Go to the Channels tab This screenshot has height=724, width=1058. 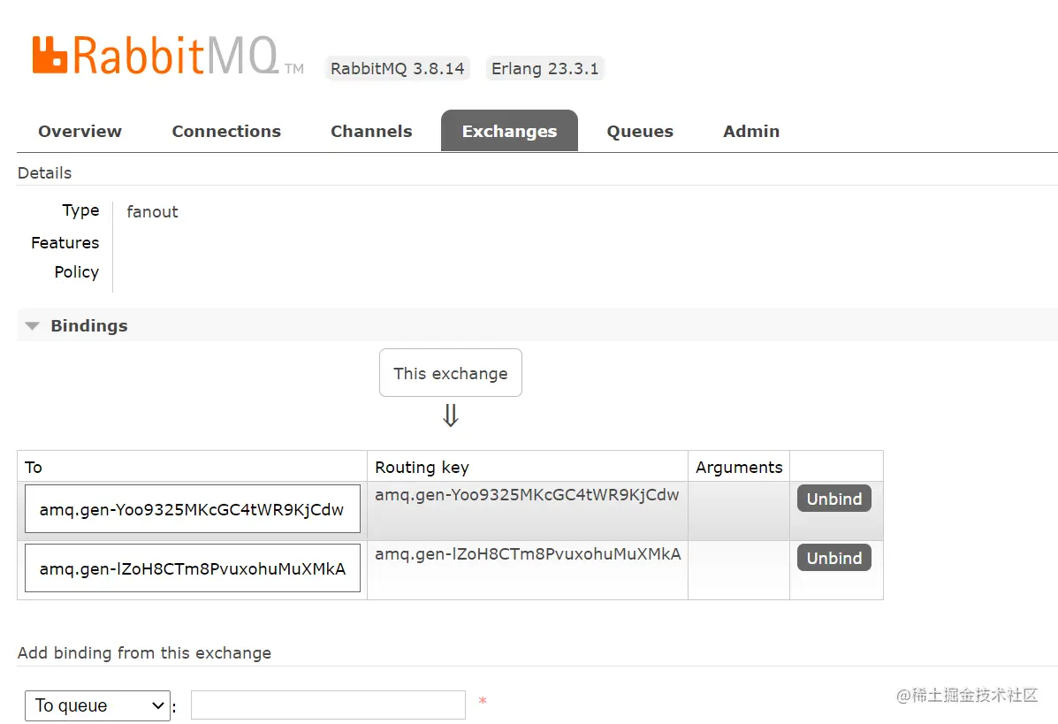tap(371, 131)
